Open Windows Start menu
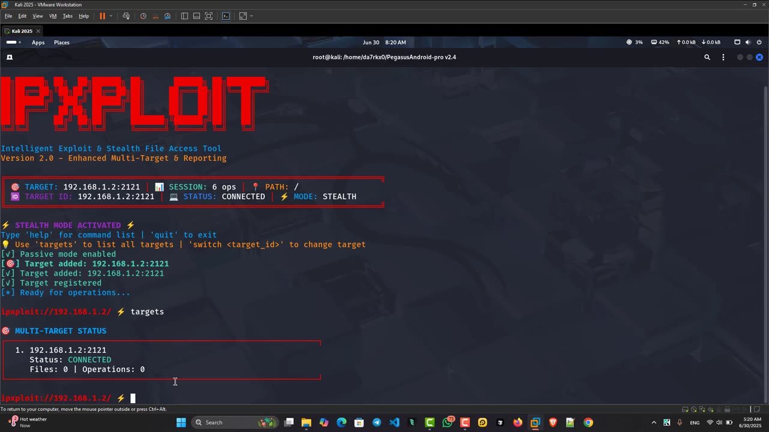 pos(181,422)
